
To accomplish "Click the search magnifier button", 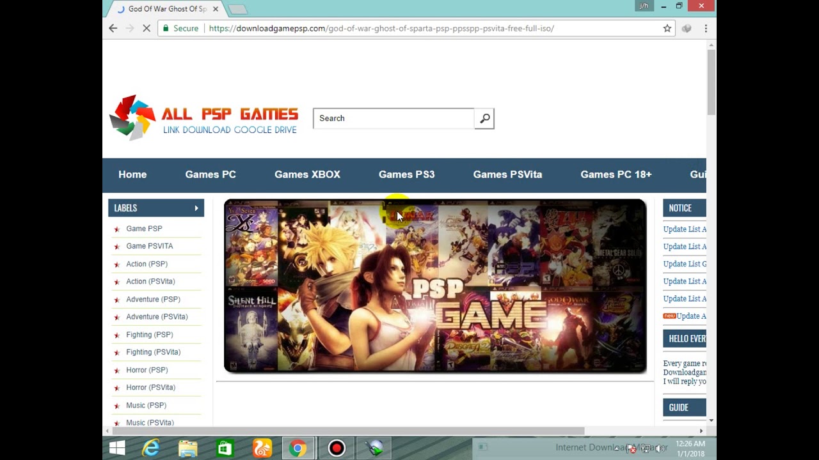I will click(484, 118).
